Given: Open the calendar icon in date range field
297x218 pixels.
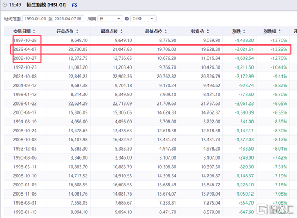Looking at the screenshot, I should click(79, 19).
